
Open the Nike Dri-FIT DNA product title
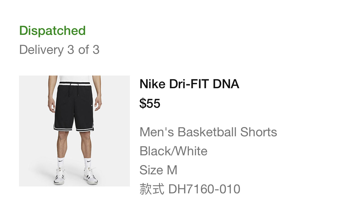coord(189,84)
